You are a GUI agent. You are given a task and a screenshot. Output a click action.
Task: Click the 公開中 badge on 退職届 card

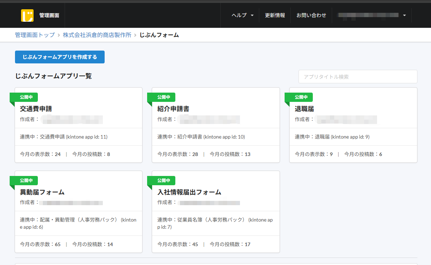[301, 97]
